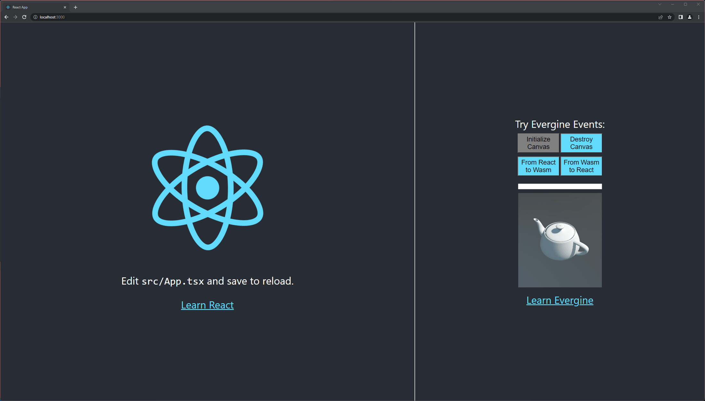The height and width of the screenshot is (401, 705).
Task: Close the React App tab
Action: point(65,7)
